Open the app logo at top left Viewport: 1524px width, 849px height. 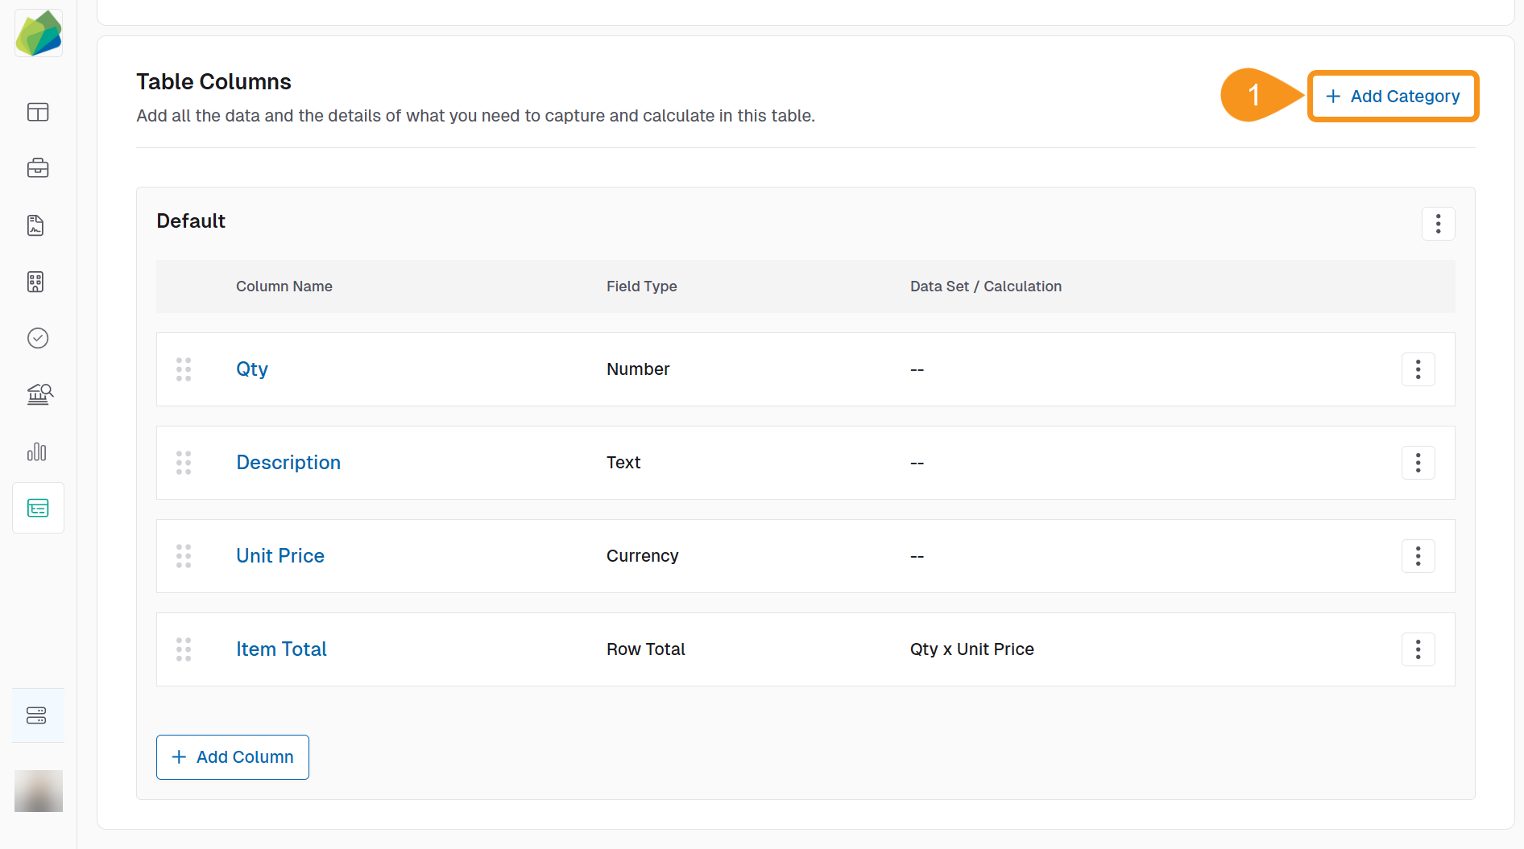click(38, 33)
